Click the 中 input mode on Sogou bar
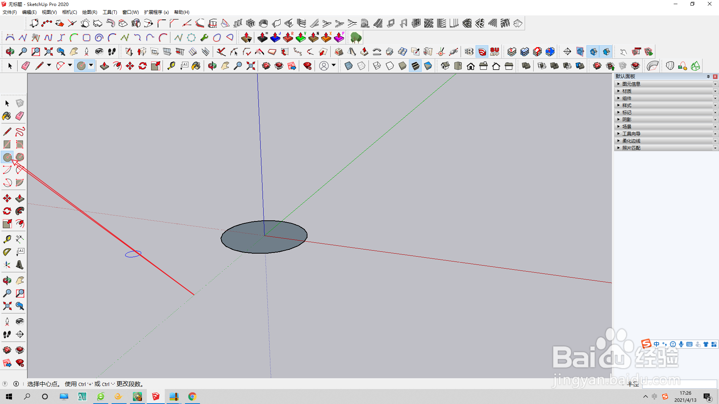719x404 pixels. click(656, 344)
